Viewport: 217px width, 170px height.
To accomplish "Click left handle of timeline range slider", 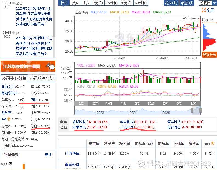I will click(x=192, y=110).
